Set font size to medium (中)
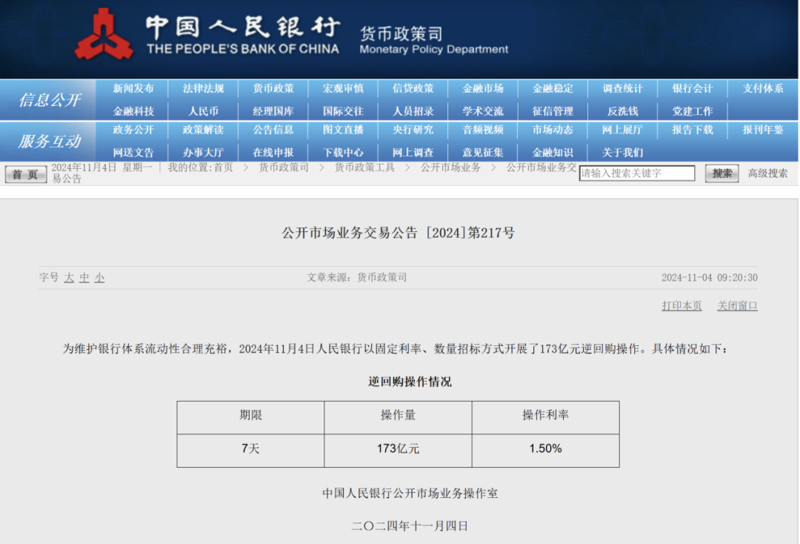The width and height of the screenshot is (800, 544). pyautogui.click(x=84, y=278)
